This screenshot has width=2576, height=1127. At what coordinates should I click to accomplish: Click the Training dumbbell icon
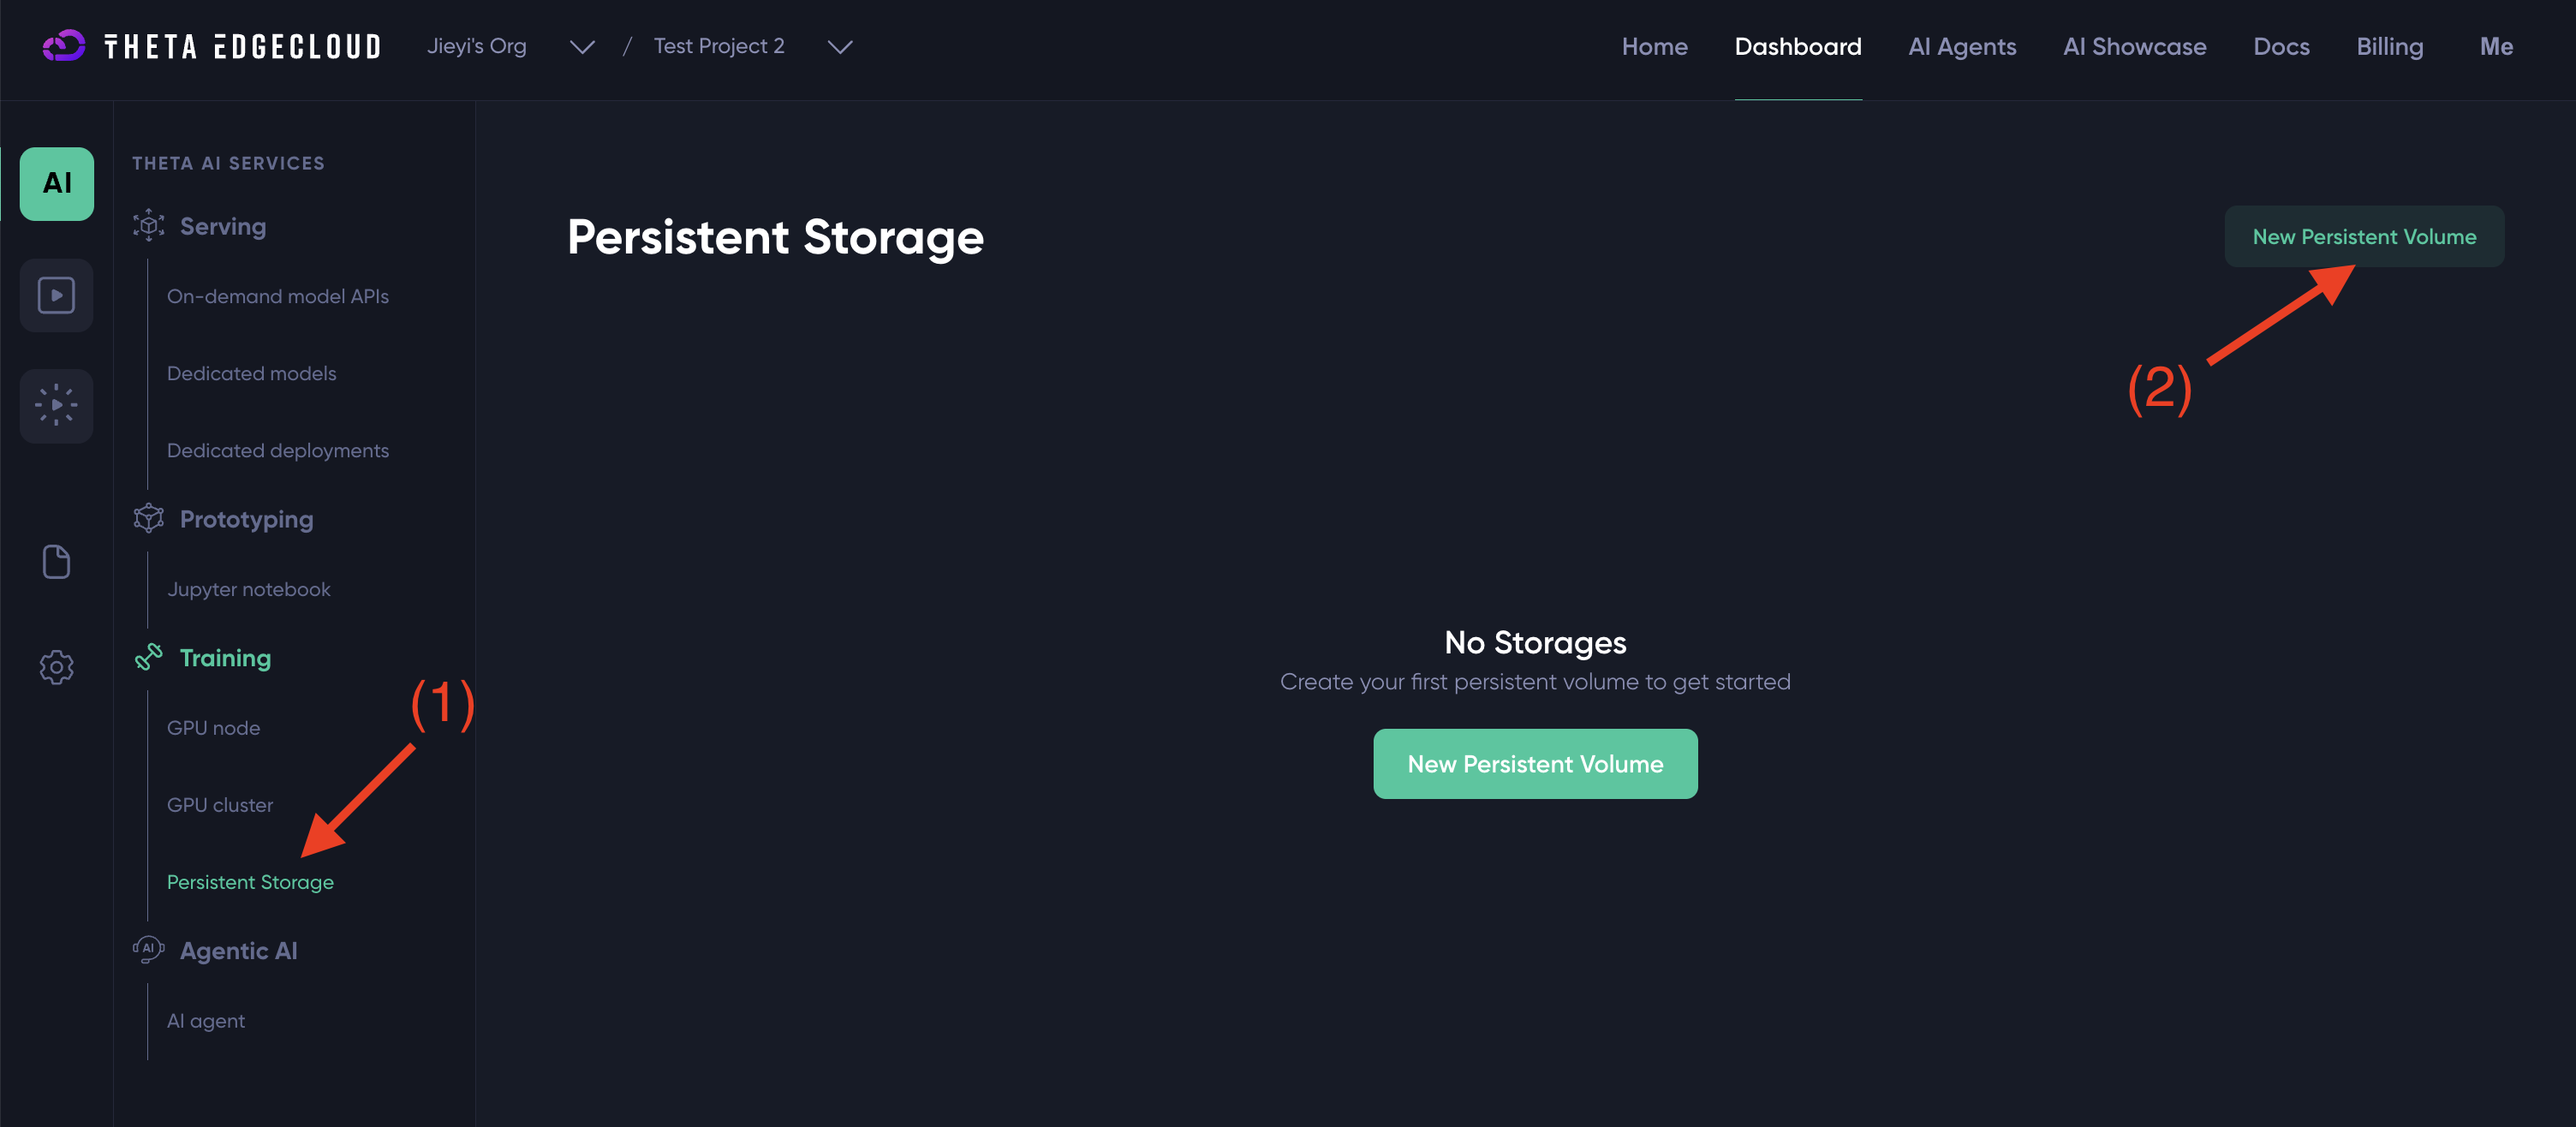(x=149, y=657)
